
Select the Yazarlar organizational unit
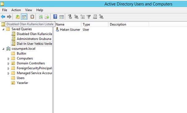coord(22,83)
